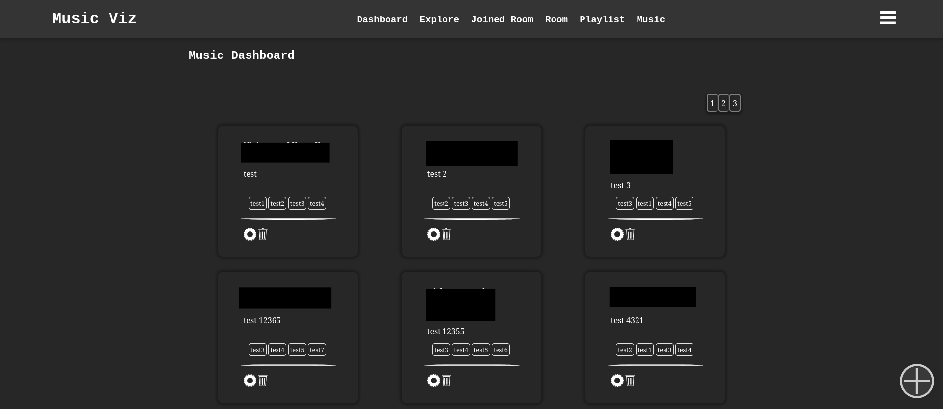
Task: Click the test4 tag on the 'test 4321' card
Action: (x=684, y=350)
